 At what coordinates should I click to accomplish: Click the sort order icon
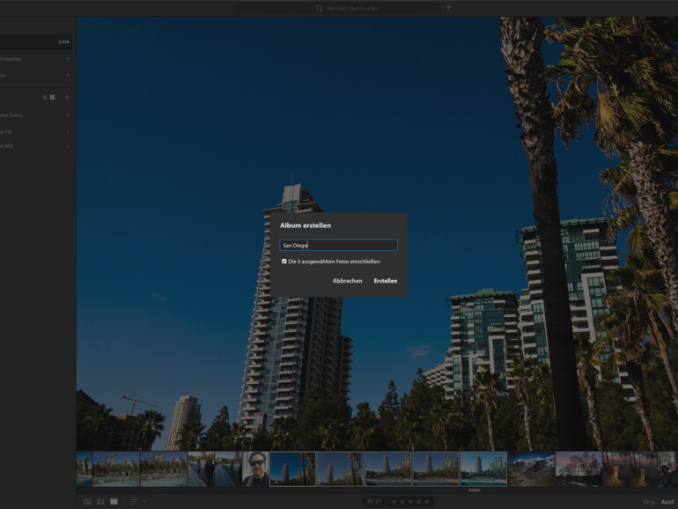coord(134,501)
